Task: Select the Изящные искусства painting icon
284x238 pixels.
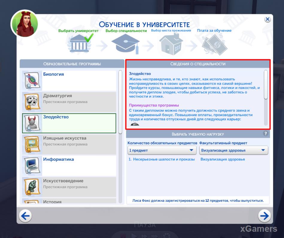Action: [32, 144]
